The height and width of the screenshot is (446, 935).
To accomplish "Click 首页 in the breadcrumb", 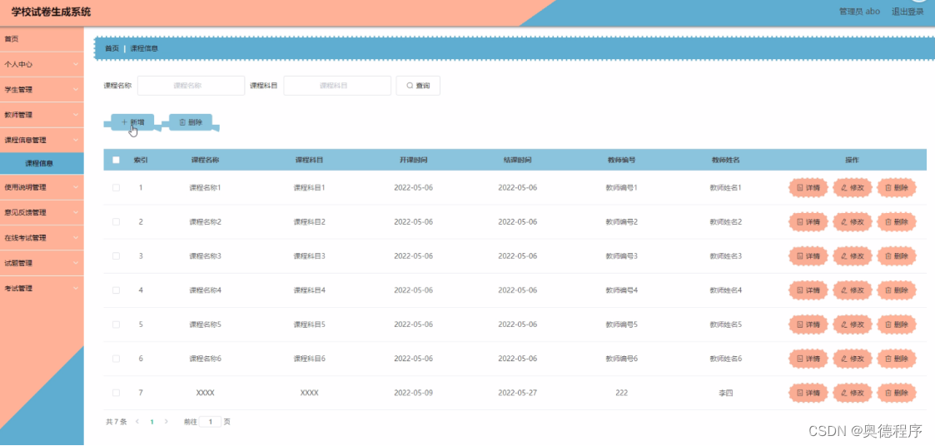I will click(x=112, y=48).
